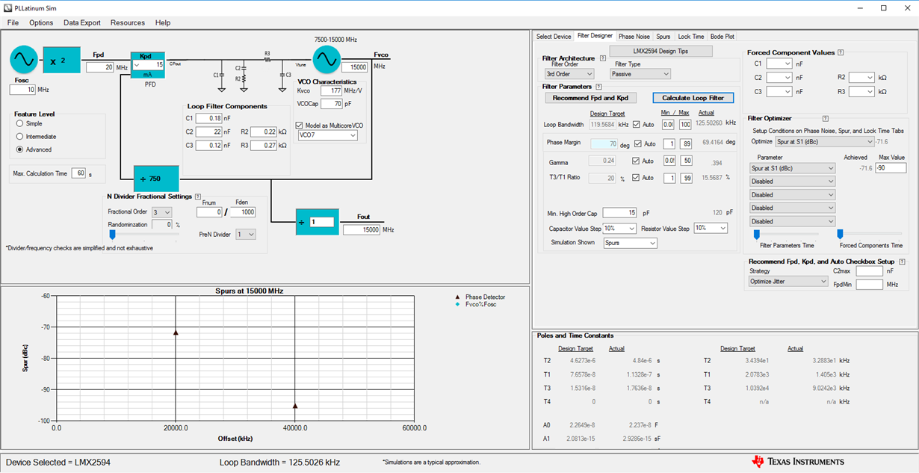Open the Filter Order dropdown
Viewport: 919px width, 473px height.
[568, 74]
